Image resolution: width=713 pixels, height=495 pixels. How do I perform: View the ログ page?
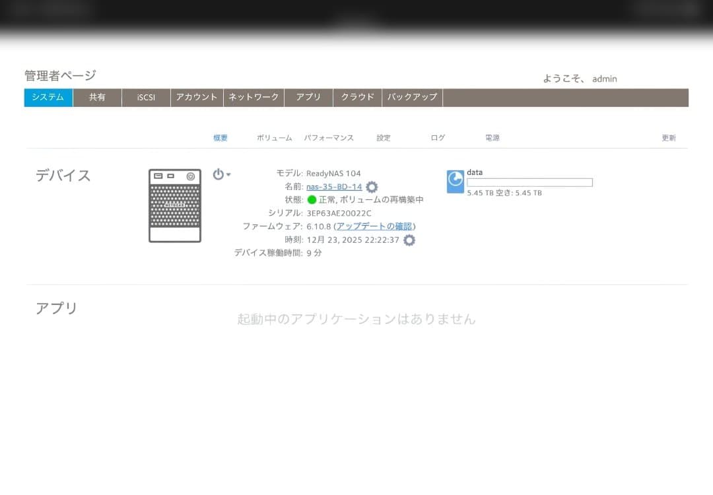point(436,137)
